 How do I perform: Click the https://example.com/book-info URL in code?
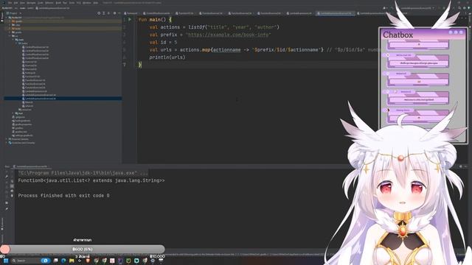pyautogui.click(x=228, y=35)
